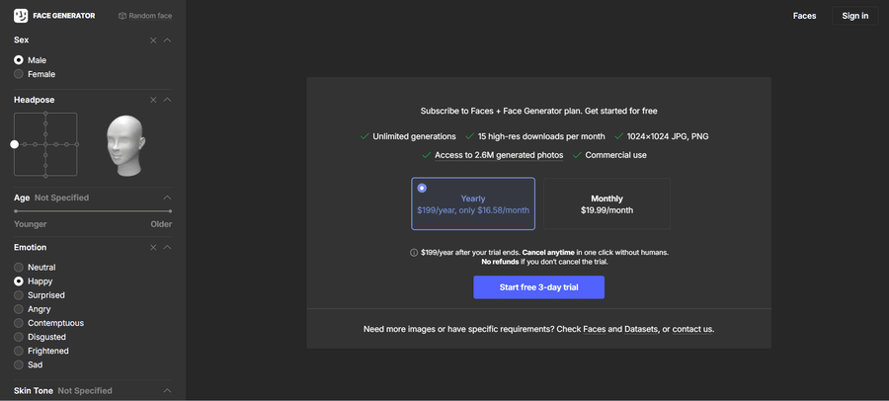The width and height of the screenshot is (889, 401).
Task: Click the Face Generator logo icon
Action: click(x=21, y=16)
